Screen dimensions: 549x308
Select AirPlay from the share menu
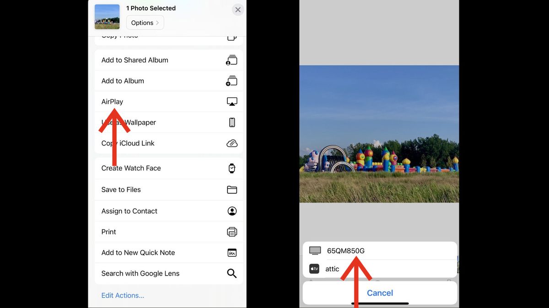[x=169, y=102]
